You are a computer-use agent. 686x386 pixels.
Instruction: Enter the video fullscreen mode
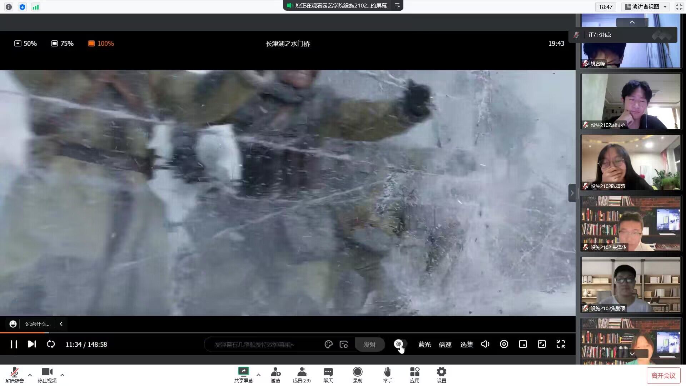click(x=561, y=344)
